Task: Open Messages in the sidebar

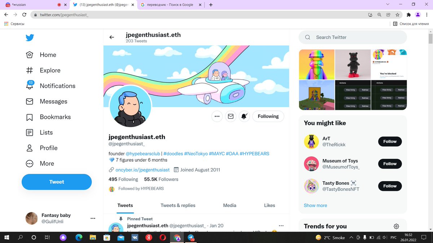Action: tap(47, 101)
